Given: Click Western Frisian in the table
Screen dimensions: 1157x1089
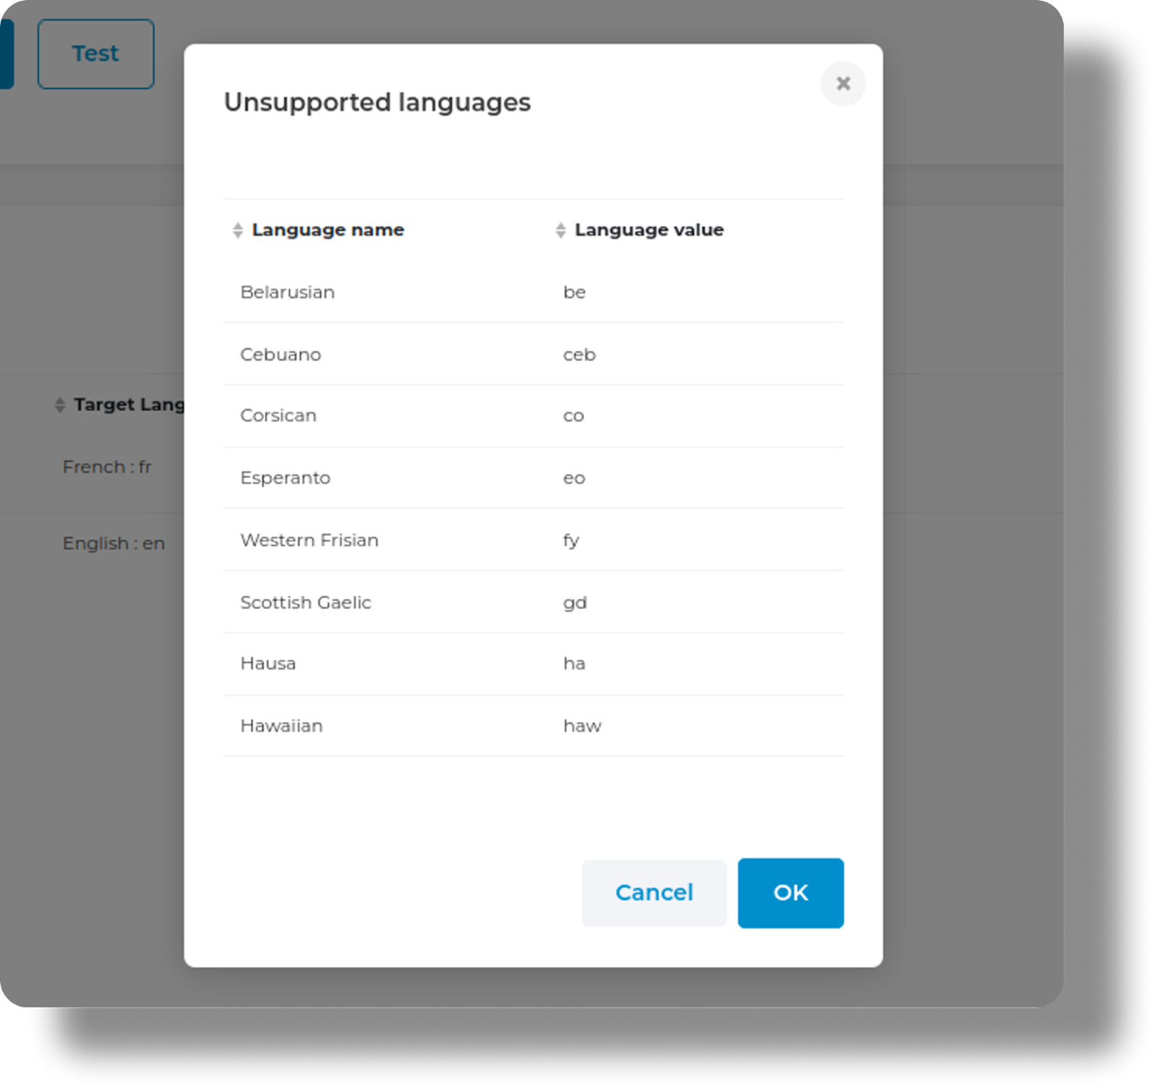Looking at the screenshot, I should [x=309, y=540].
